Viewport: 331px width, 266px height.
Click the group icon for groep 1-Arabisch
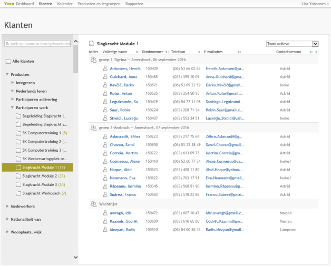point(93,128)
